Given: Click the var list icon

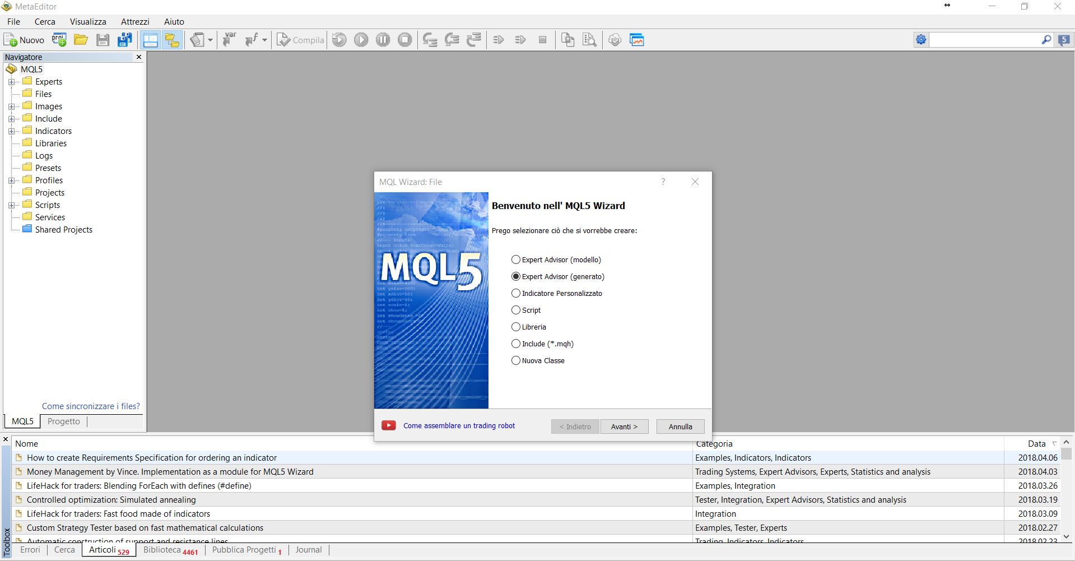Looking at the screenshot, I should click(x=229, y=40).
